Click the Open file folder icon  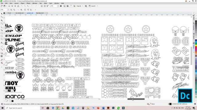[5, 6]
